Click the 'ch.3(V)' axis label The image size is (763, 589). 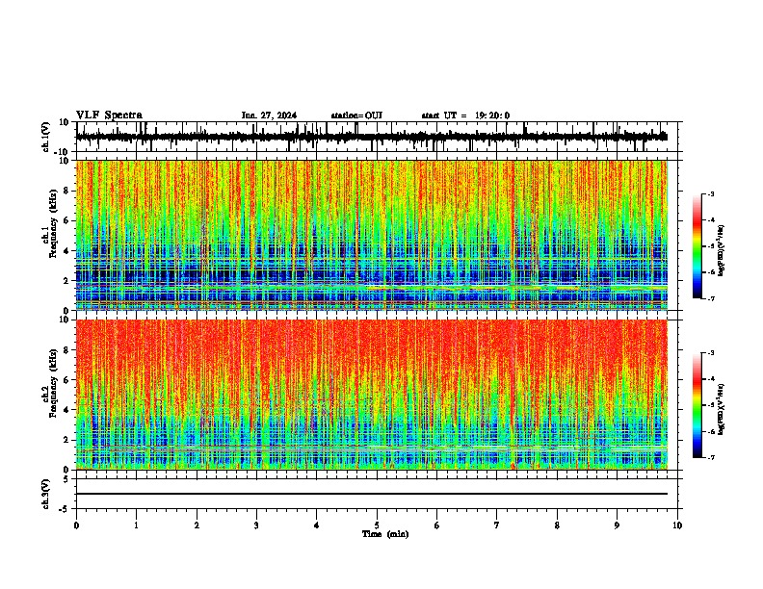[x=45, y=494]
